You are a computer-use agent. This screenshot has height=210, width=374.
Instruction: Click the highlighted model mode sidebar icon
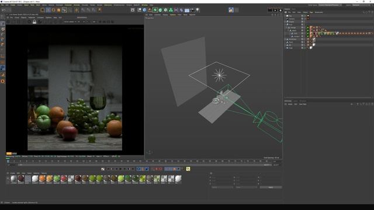(2, 23)
